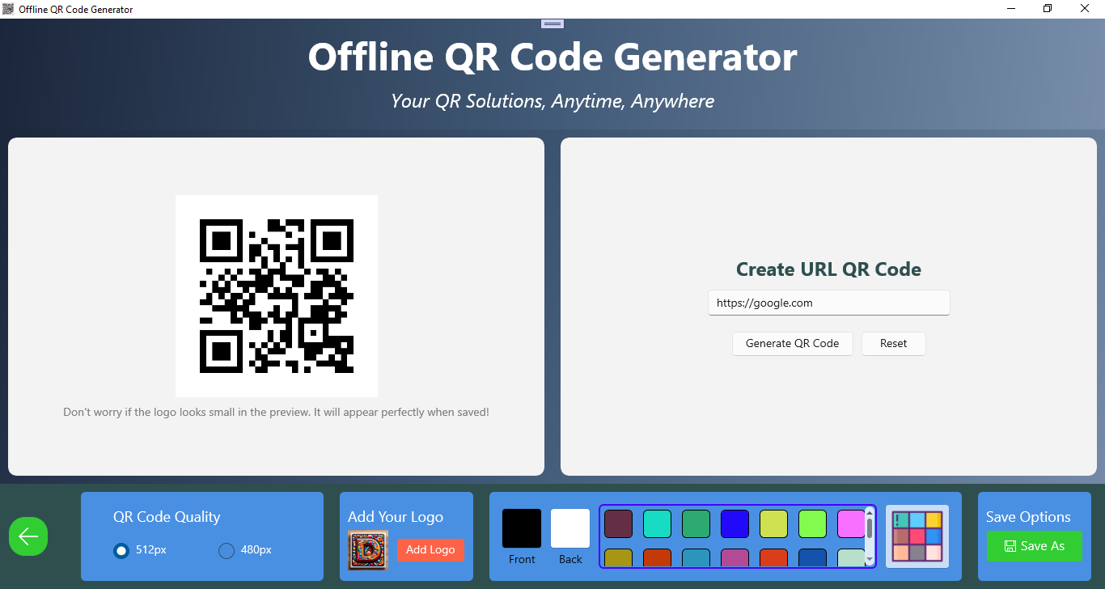
Task: Click the top center drag handle icon
Action: pos(552,23)
